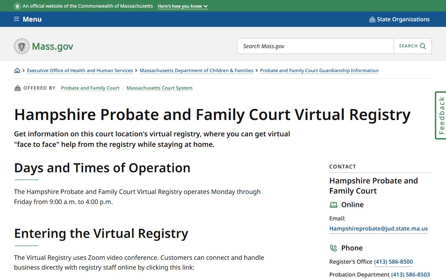446x279 pixels.
Task: Click the Offered By building icon
Action: (17, 88)
